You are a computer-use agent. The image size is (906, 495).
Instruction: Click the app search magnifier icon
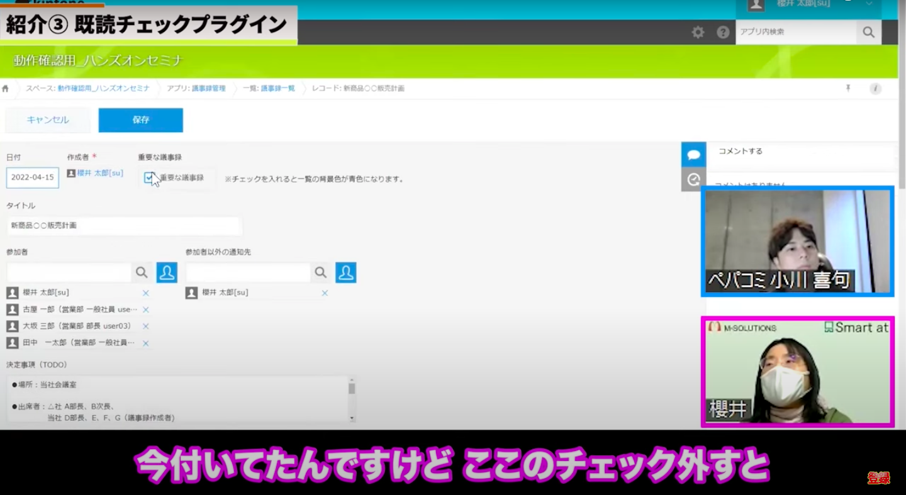point(868,33)
